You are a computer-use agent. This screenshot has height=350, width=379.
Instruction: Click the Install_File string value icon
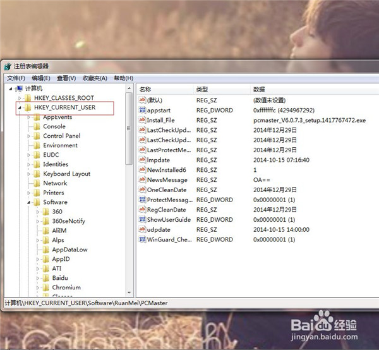coord(142,120)
